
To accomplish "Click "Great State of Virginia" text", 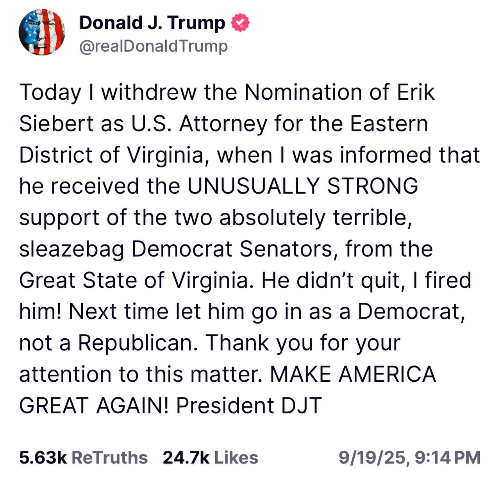I will pyautogui.click(x=133, y=280).
